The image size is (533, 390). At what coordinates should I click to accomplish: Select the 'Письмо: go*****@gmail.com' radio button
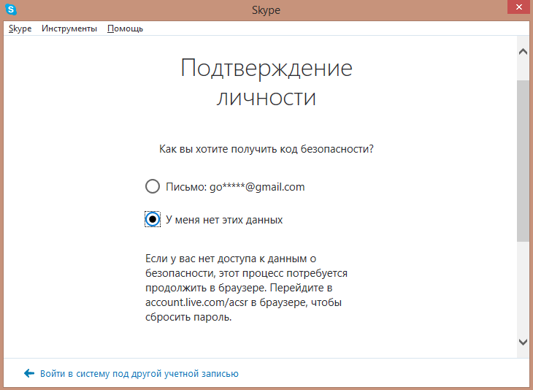153,187
